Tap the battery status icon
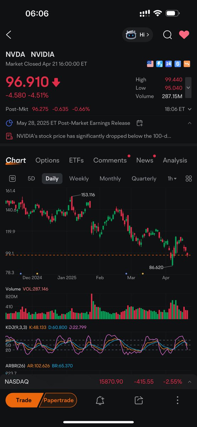The image size is (197, 427). click(x=173, y=14)
